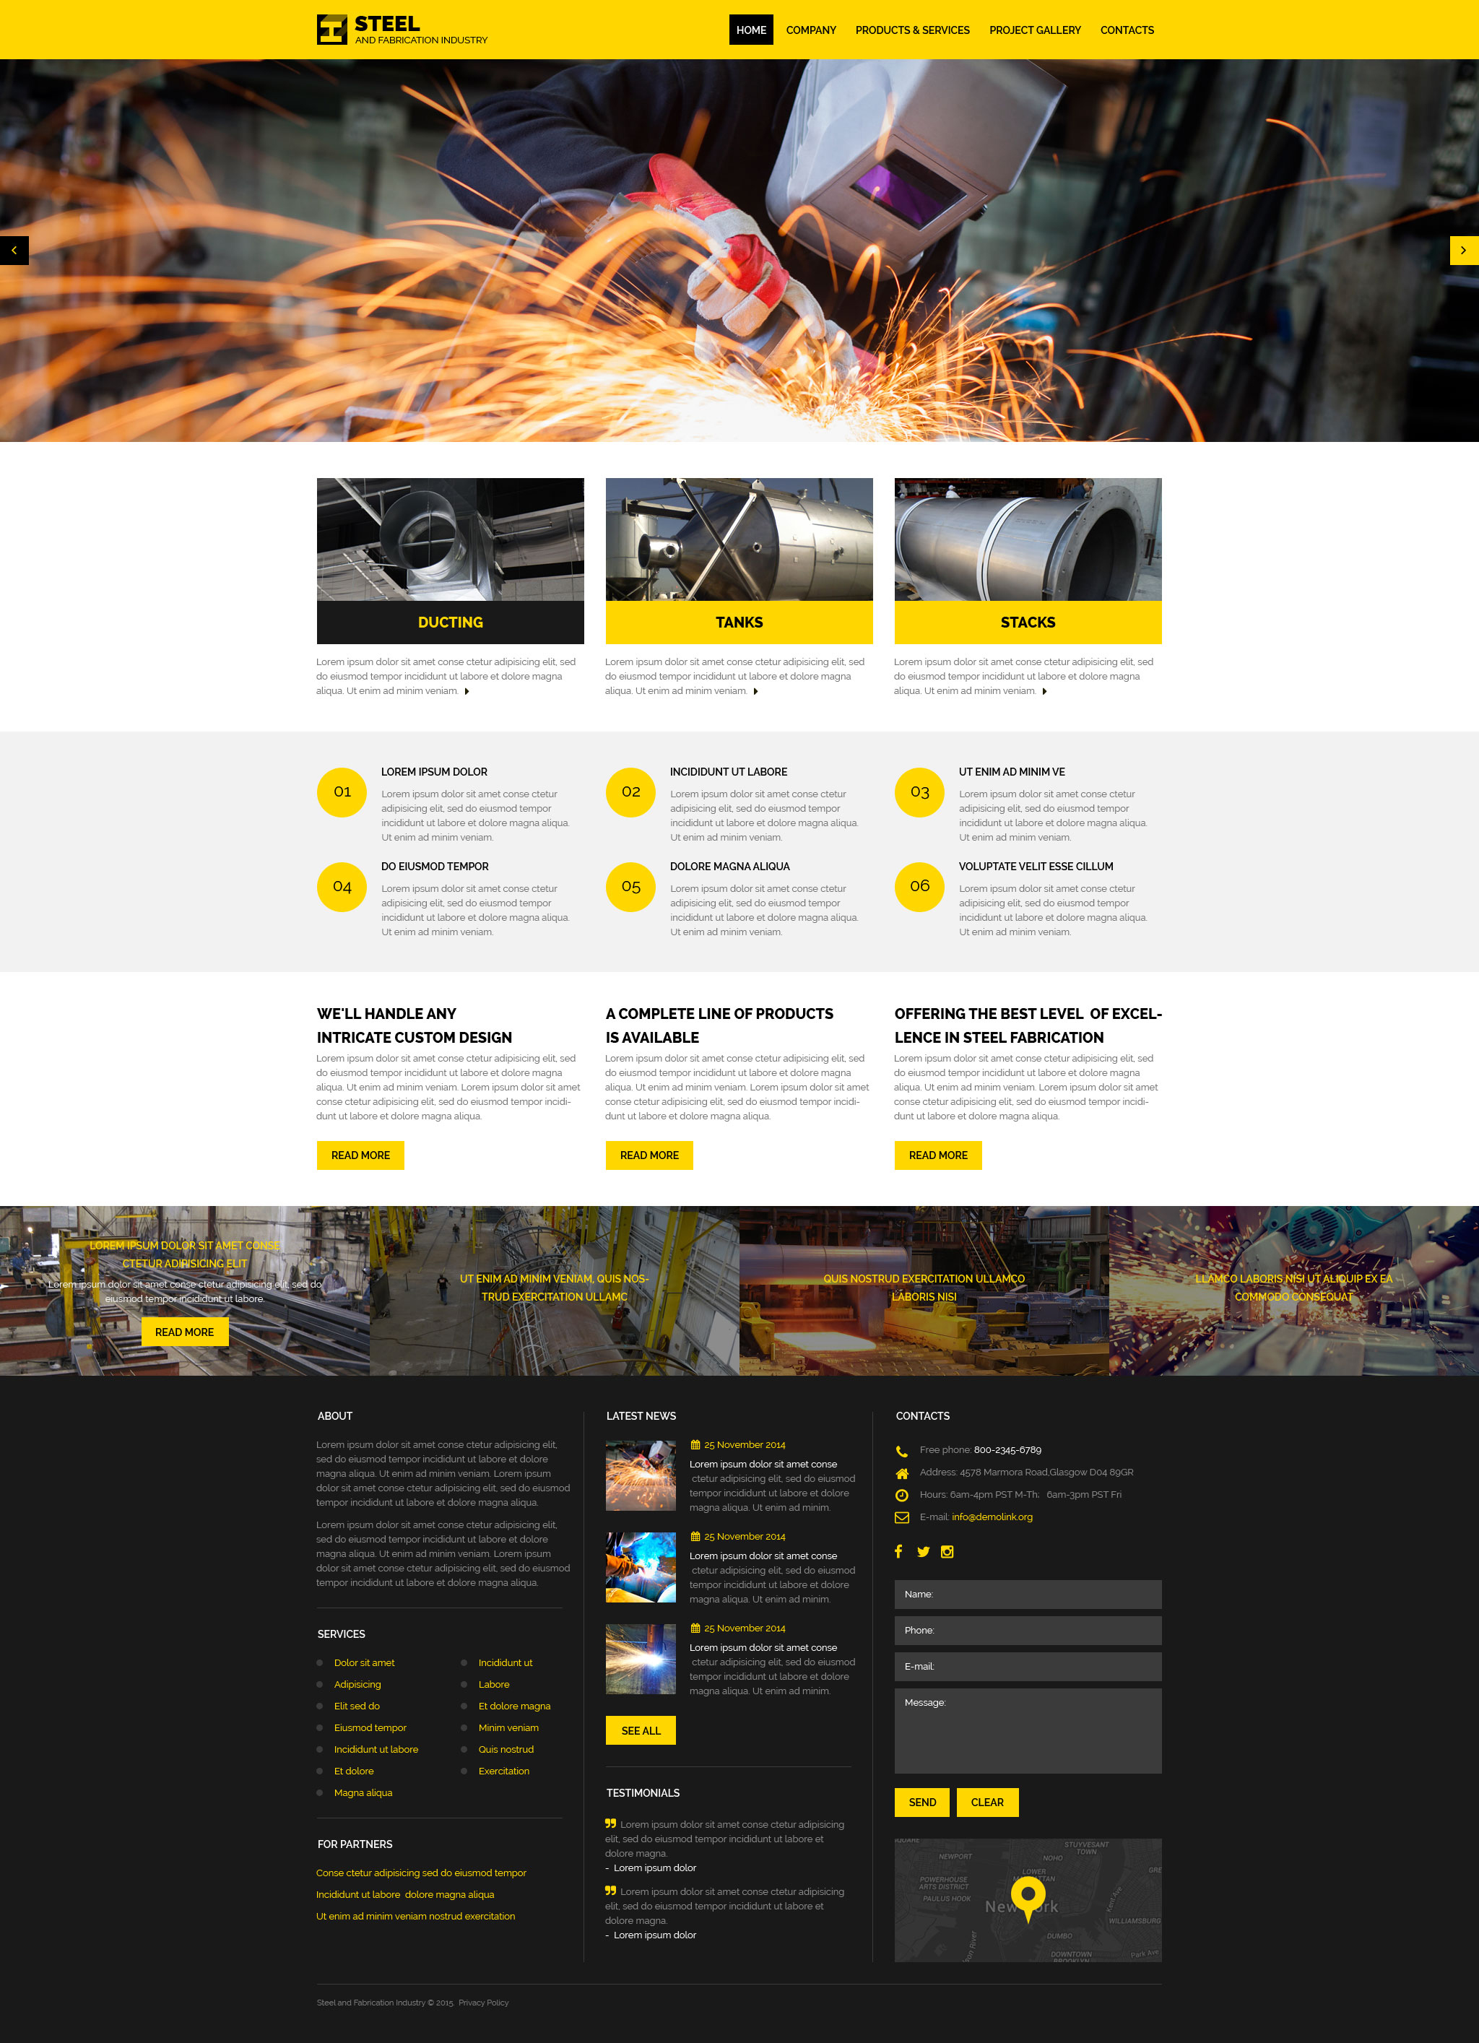Click the left carousel navigation arrow
1479x2043 pixels.
click(13, 249)
